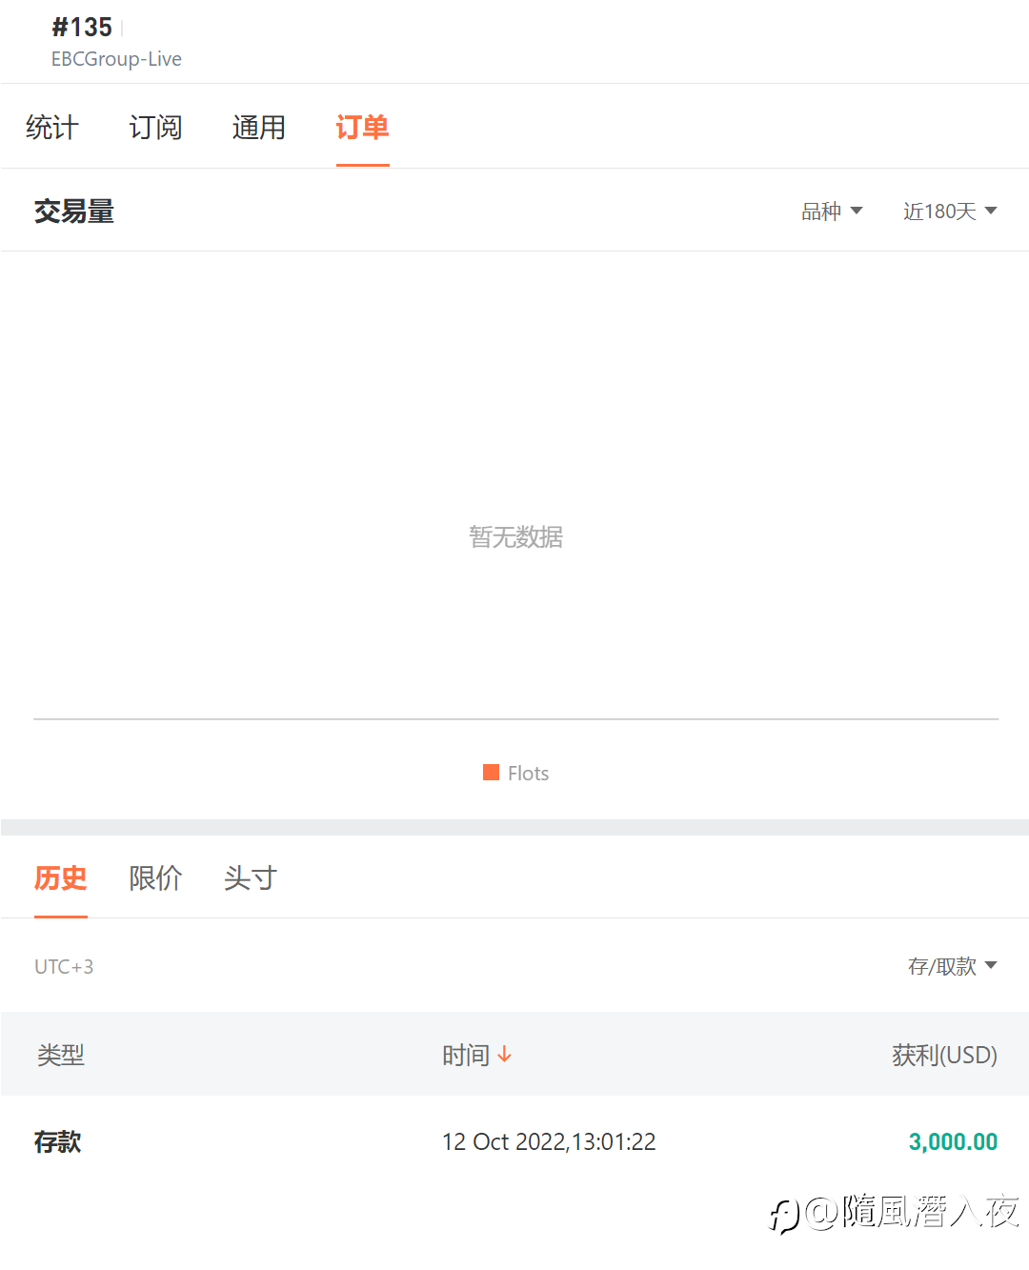Switch to the 统计 tab
1029x1270 pixels.
point(52,127)
